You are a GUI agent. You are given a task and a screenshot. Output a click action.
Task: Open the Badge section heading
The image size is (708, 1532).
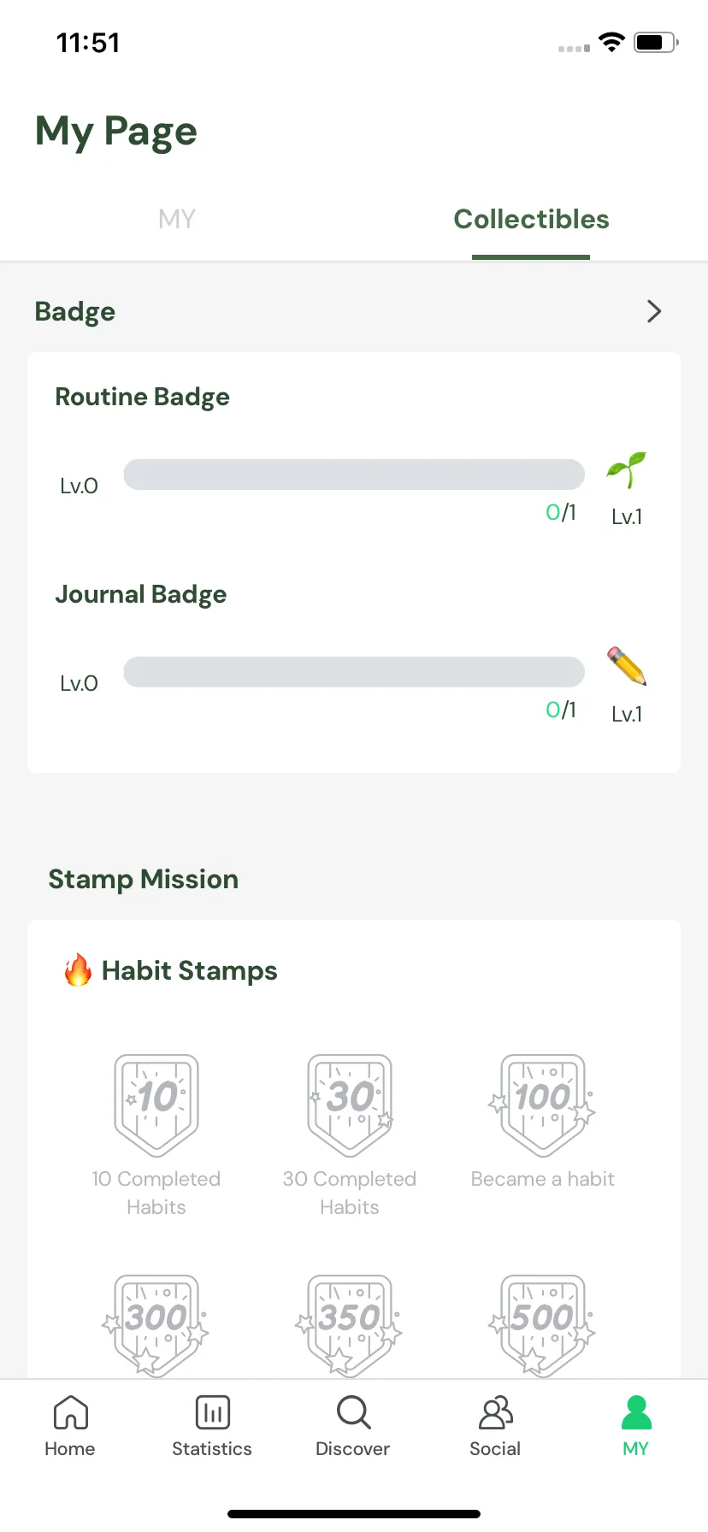(x=75, y=312)
